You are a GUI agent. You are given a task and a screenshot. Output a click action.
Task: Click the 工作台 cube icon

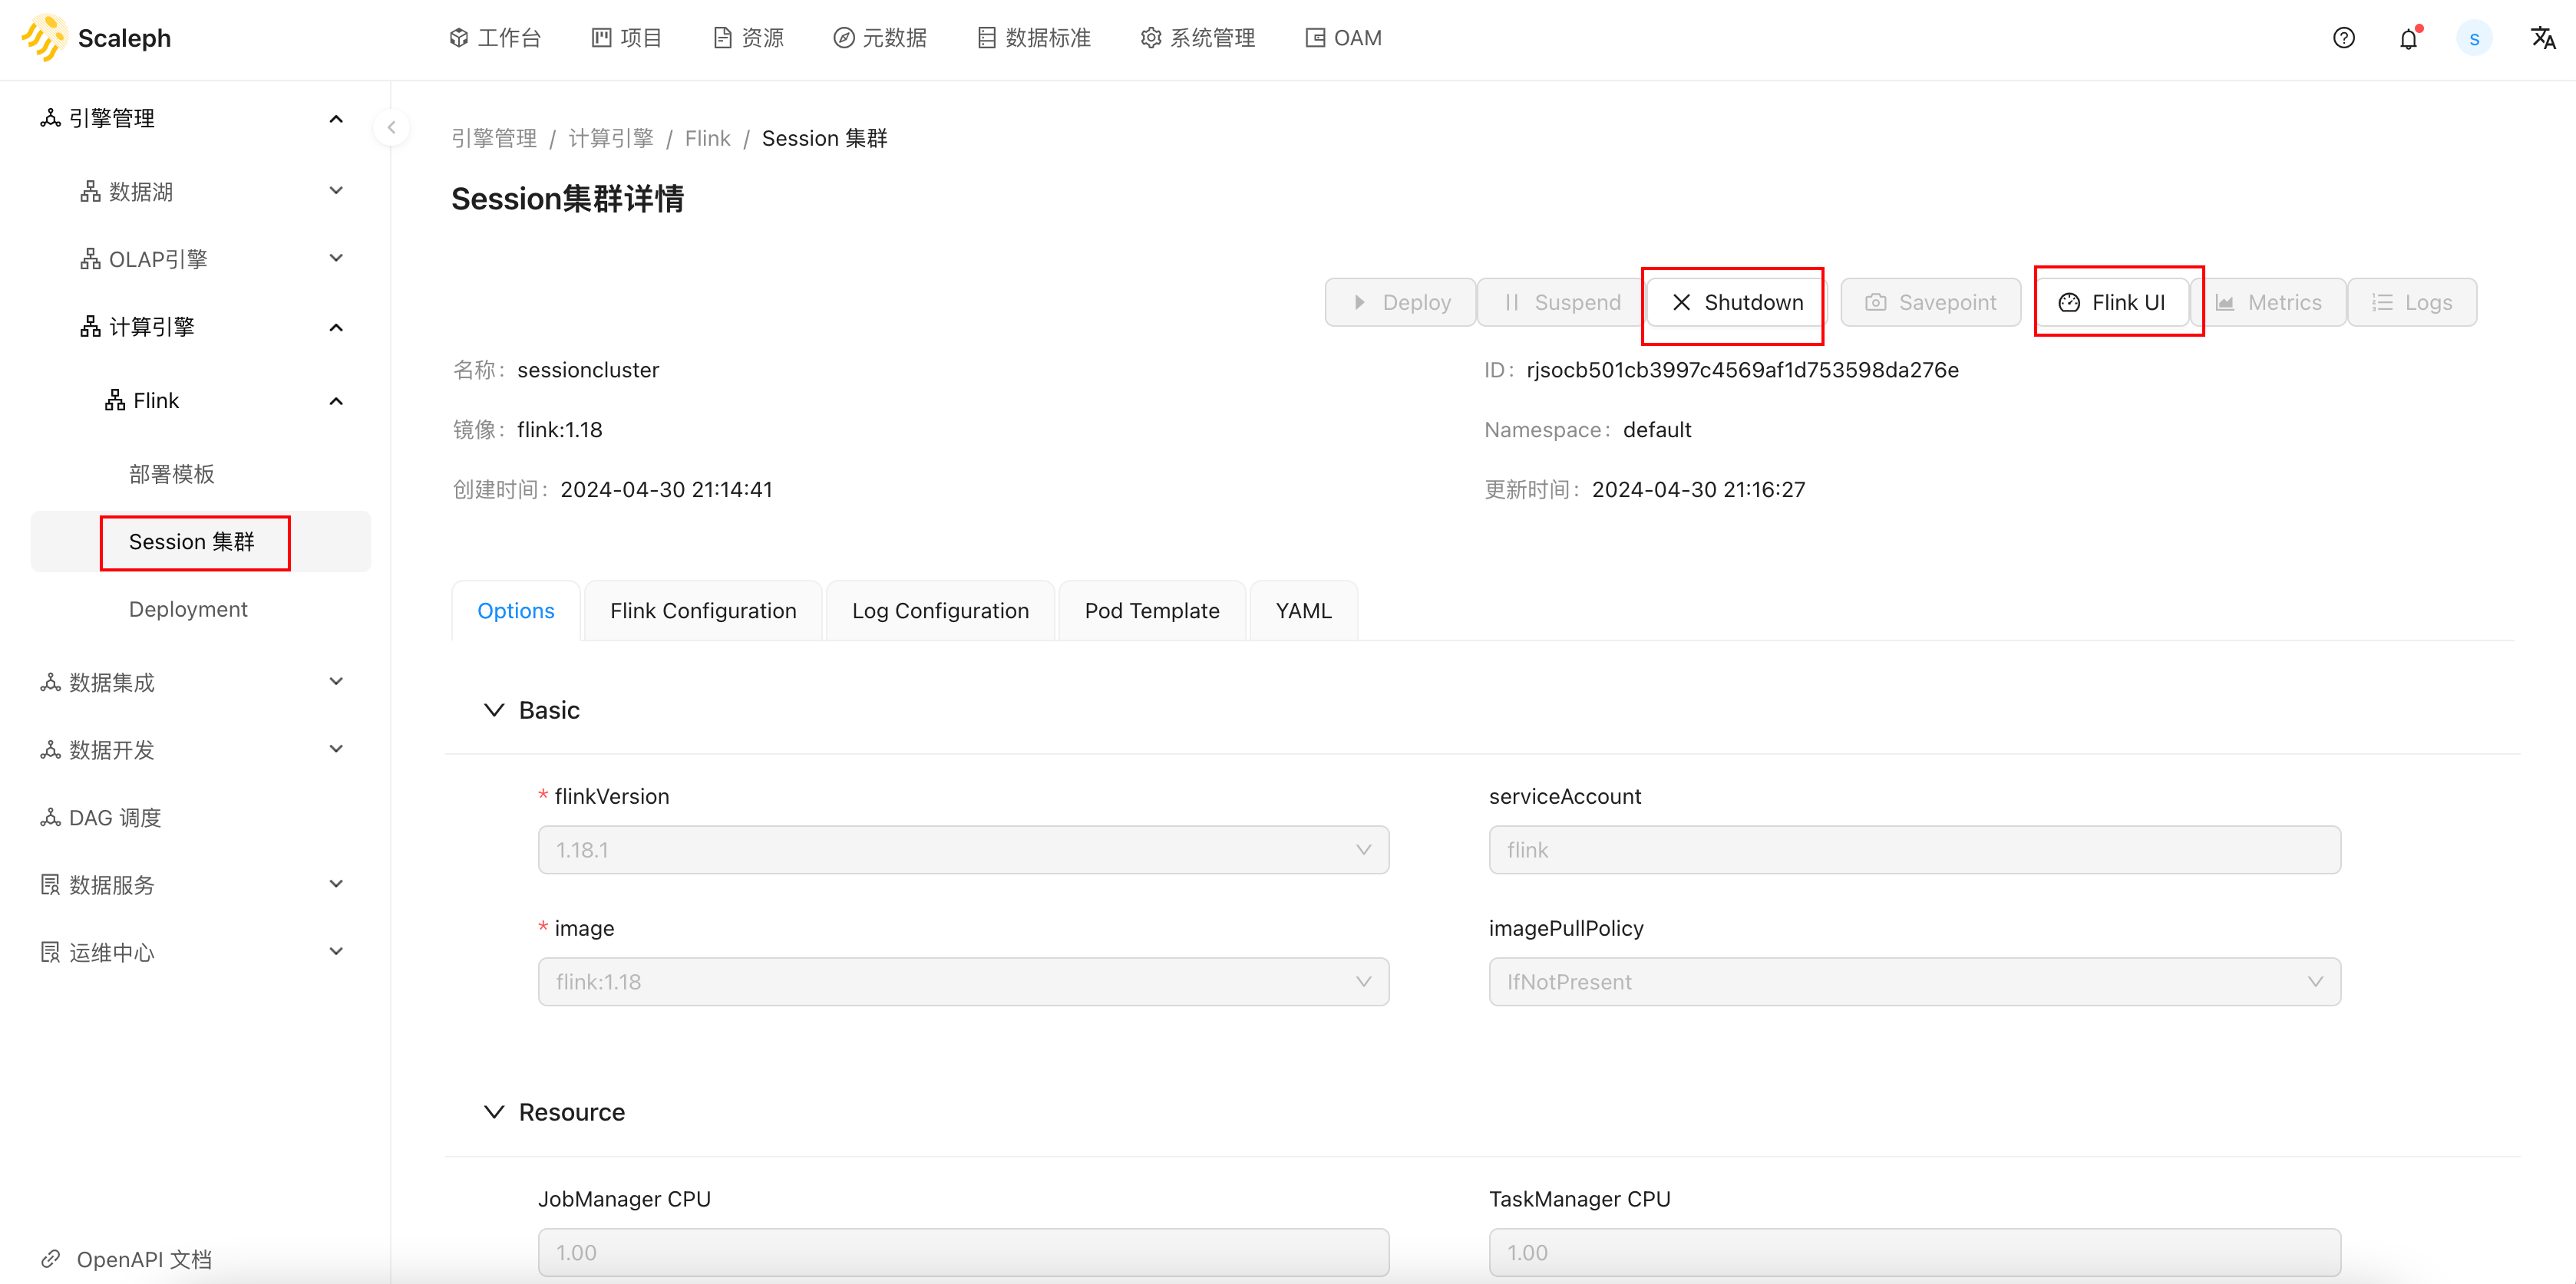click(459, 38)
